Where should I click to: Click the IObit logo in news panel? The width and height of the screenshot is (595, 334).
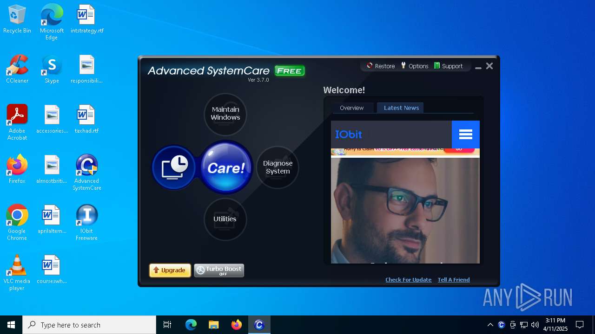point(349,135)
